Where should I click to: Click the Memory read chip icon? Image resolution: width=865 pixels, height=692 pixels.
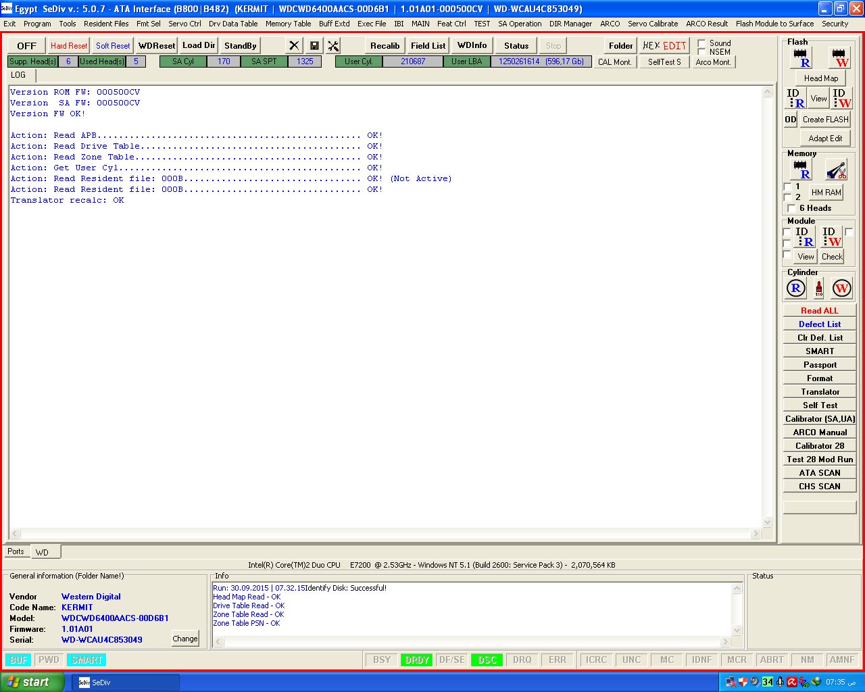(x=801, y=170)
